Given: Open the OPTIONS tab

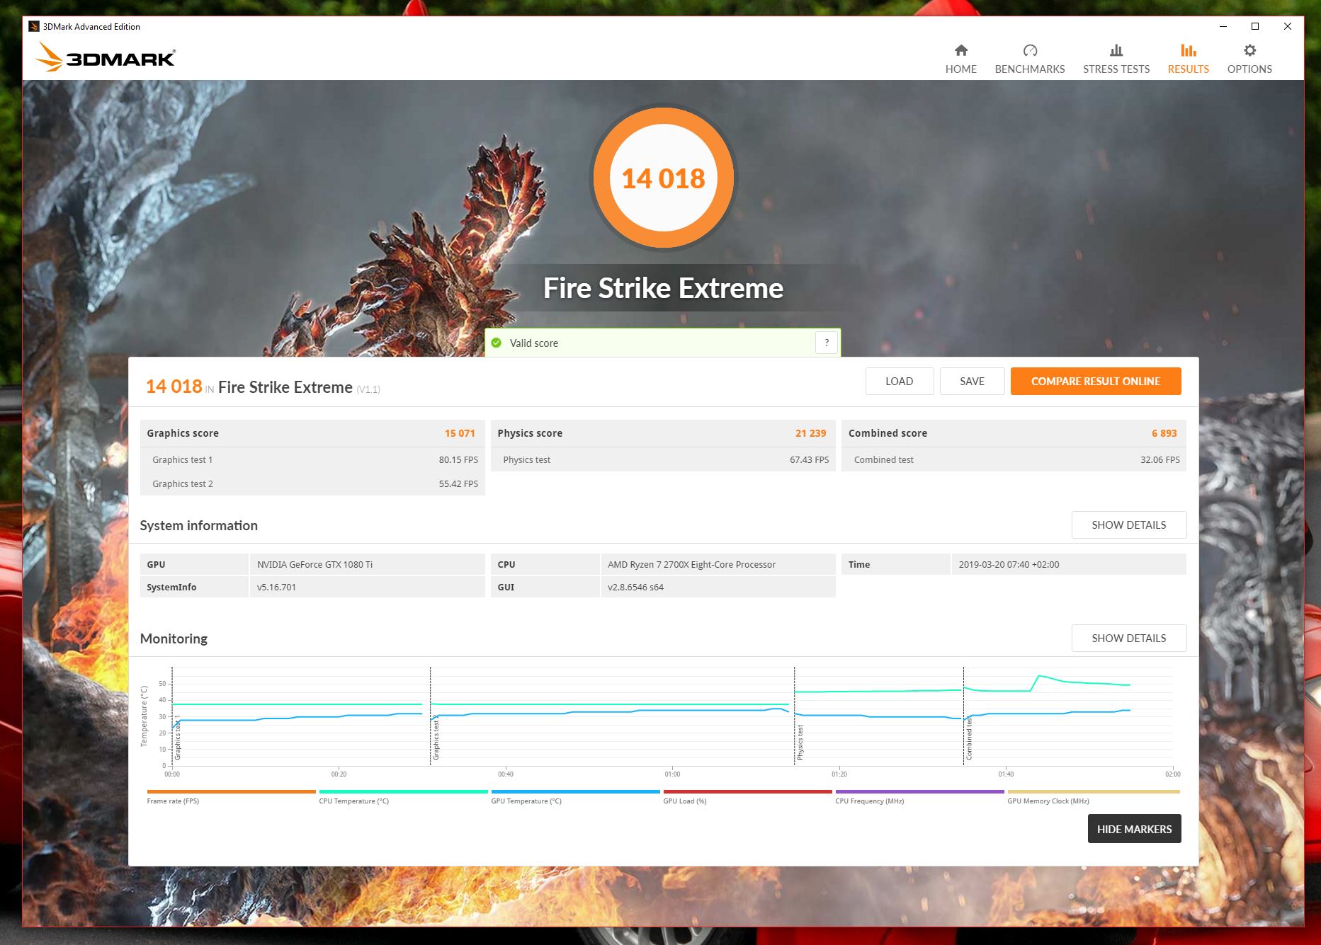Looking at the screenshot, I should coord(1249,59).
